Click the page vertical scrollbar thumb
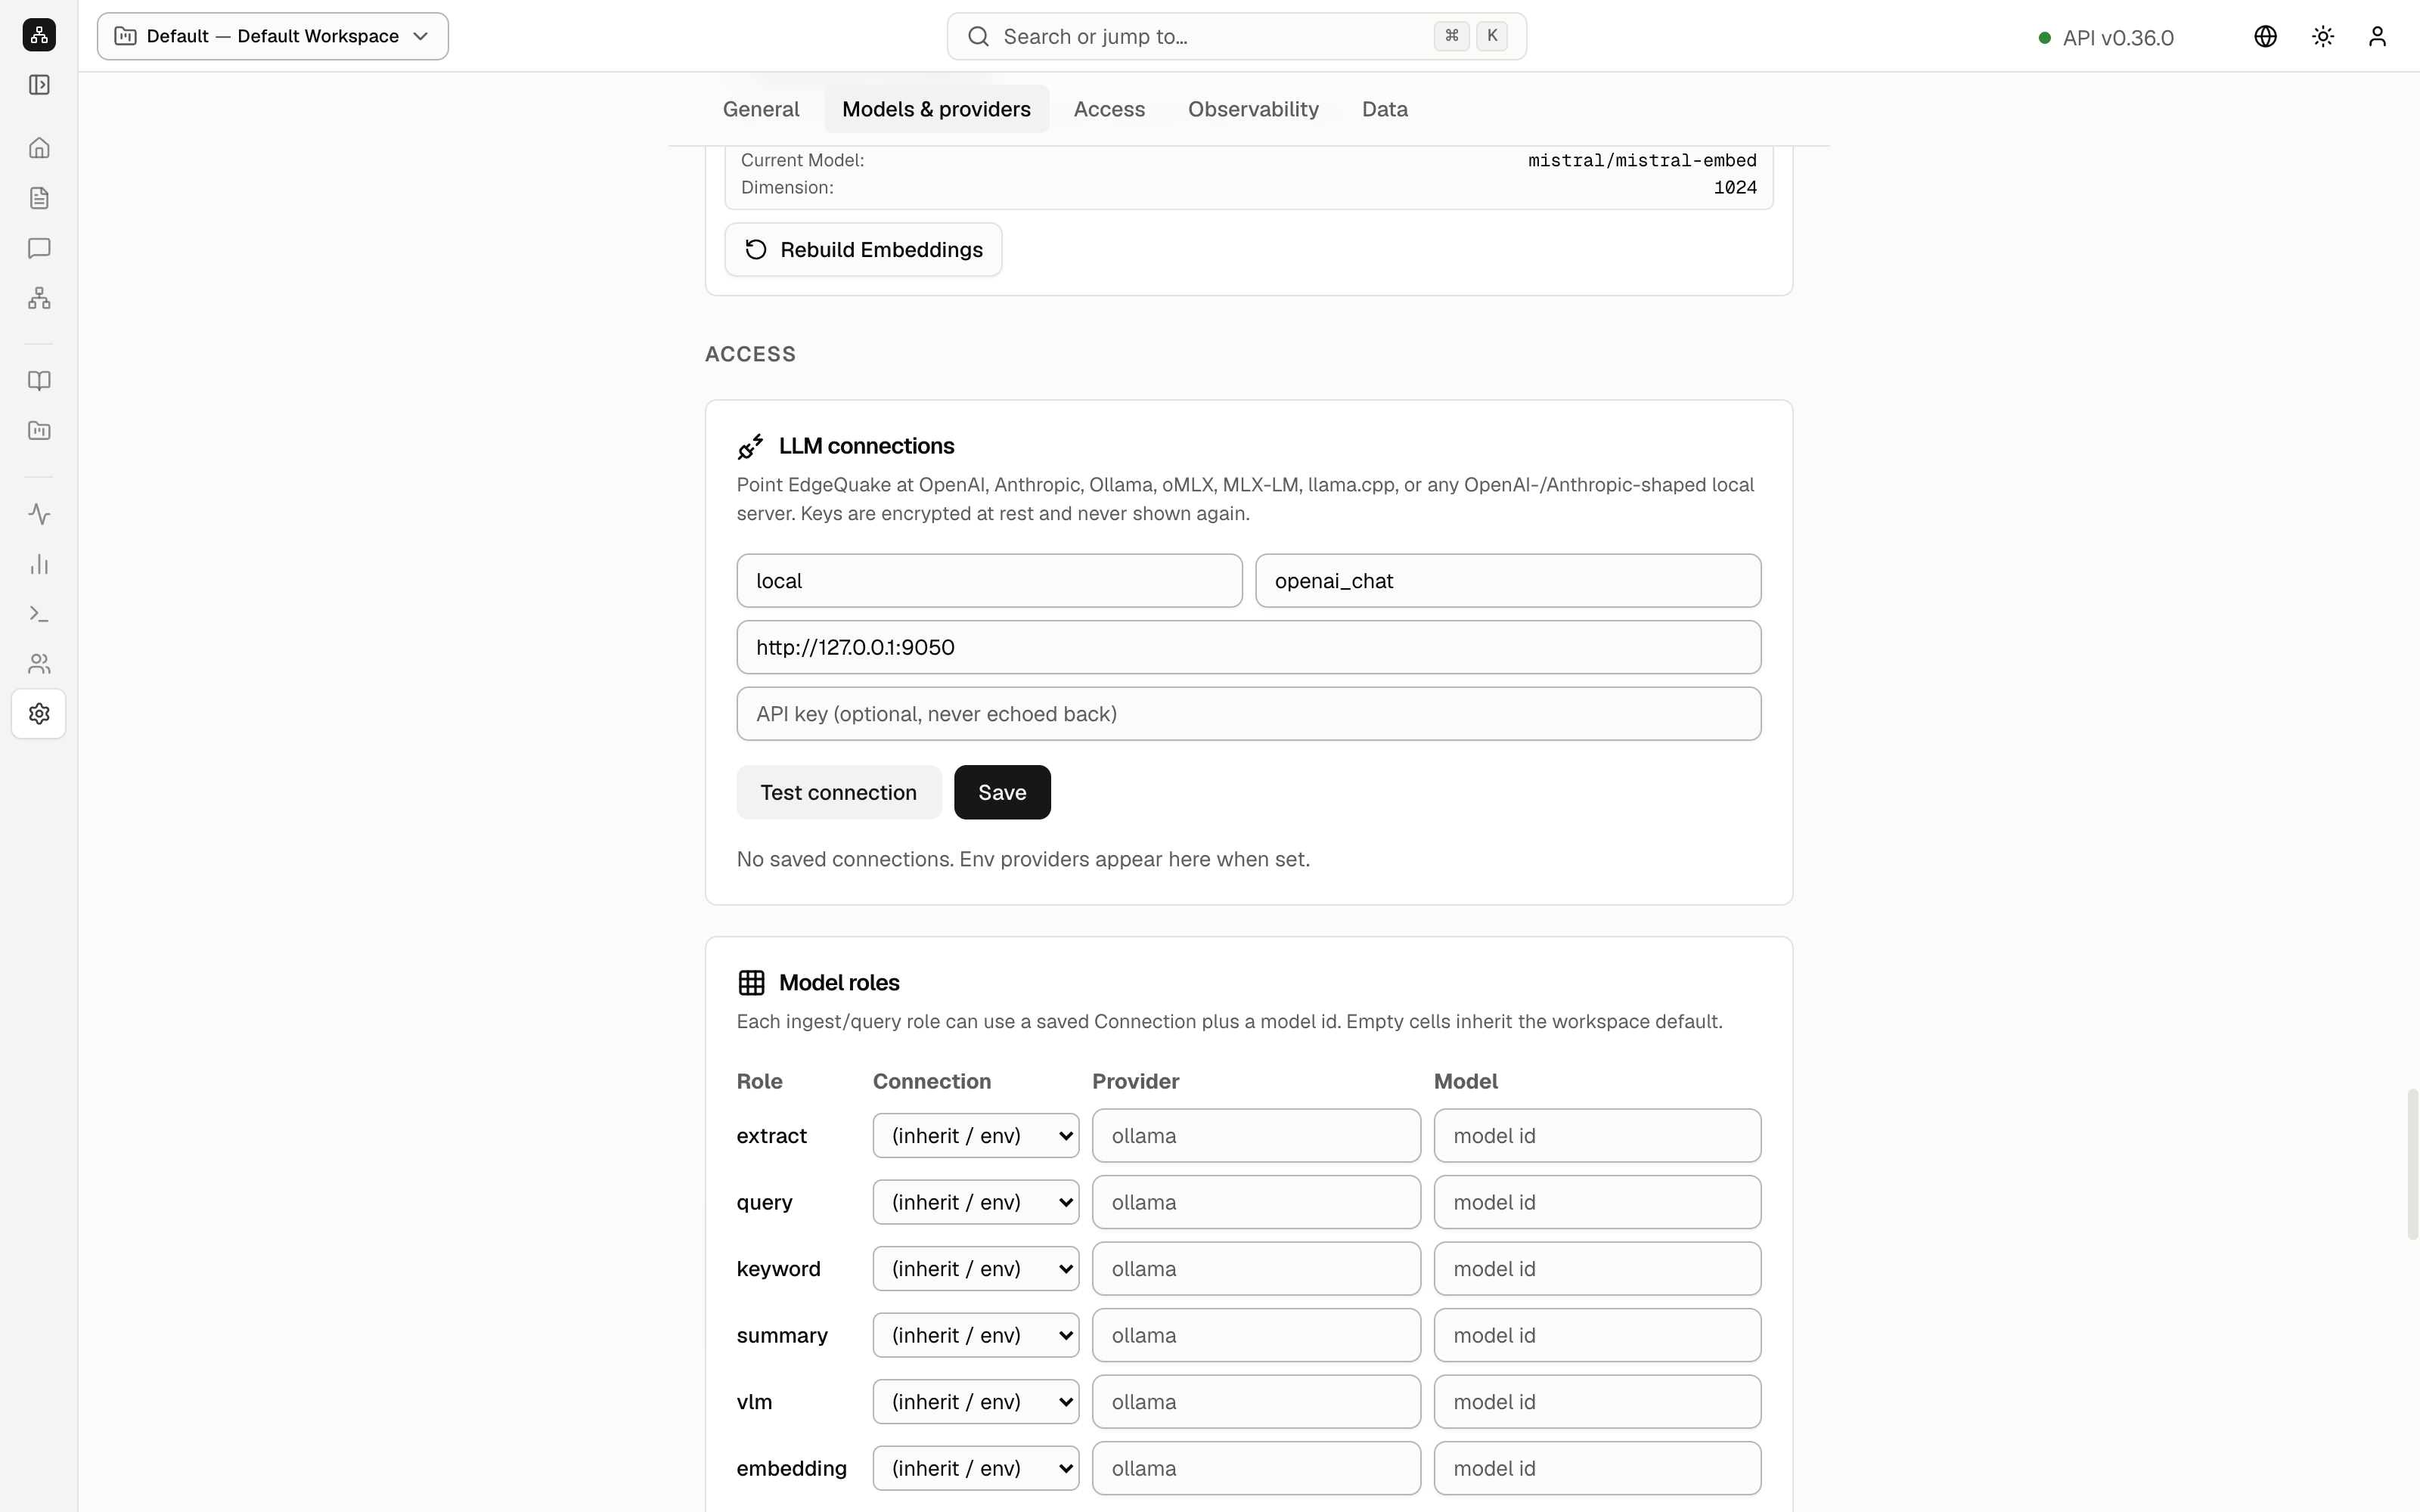2420x1512 pixels. (2413, 1165)
